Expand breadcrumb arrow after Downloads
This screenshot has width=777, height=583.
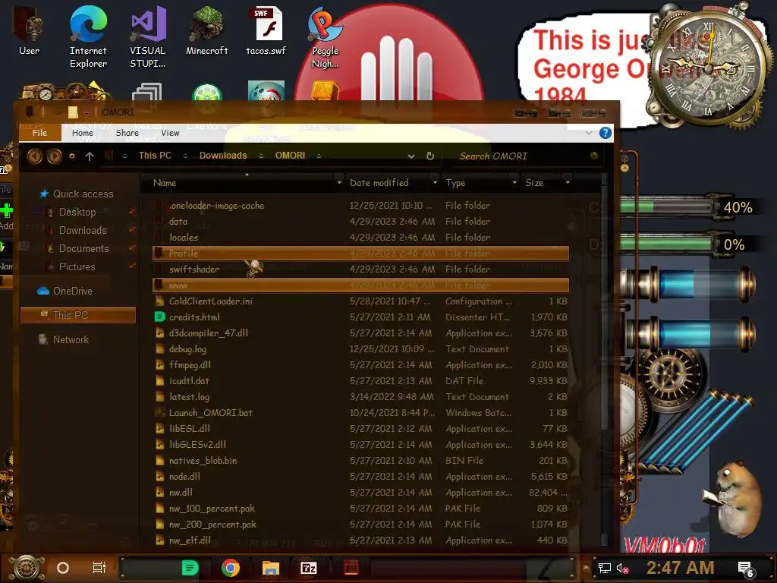pos(261,156)
